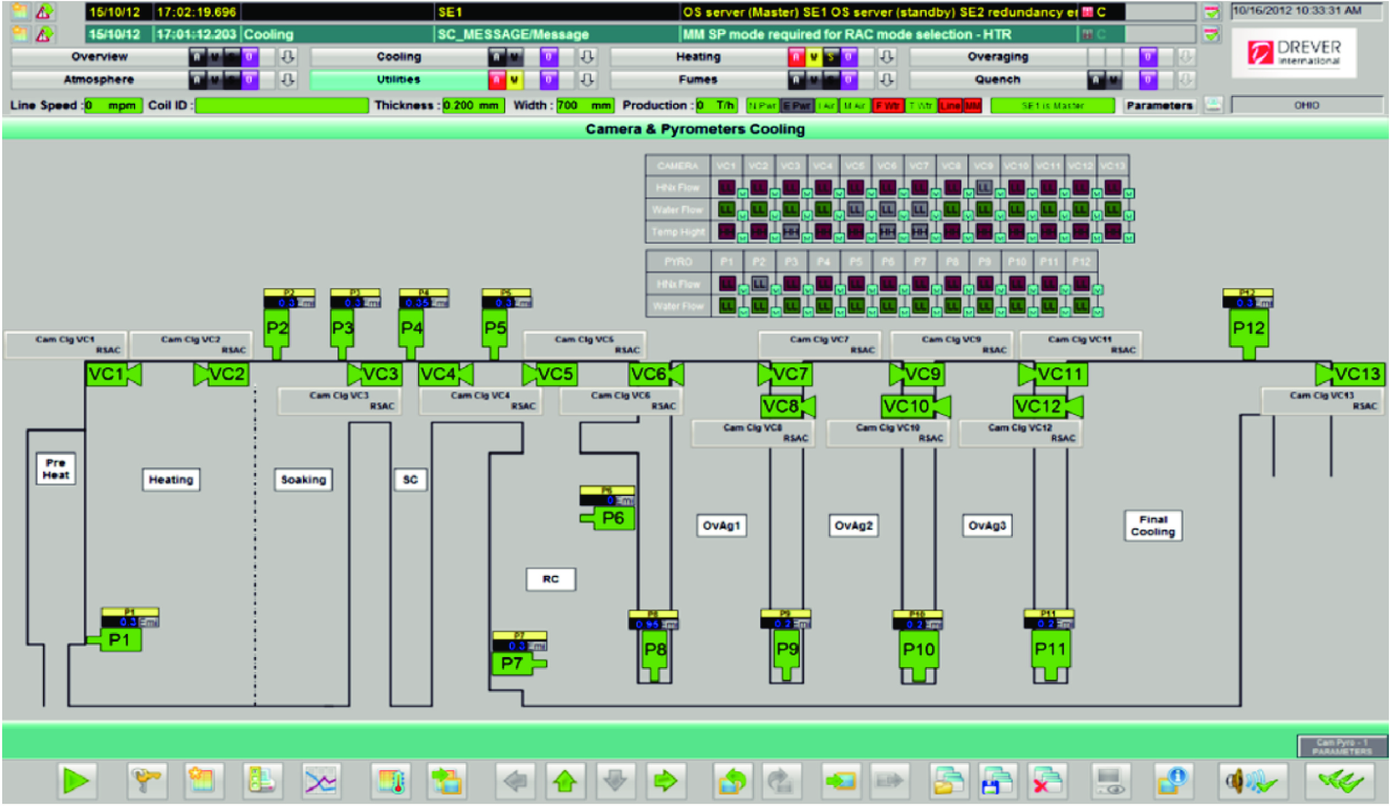
Task: Expand the down arrow next to Fumes
Action: point(886,79)
